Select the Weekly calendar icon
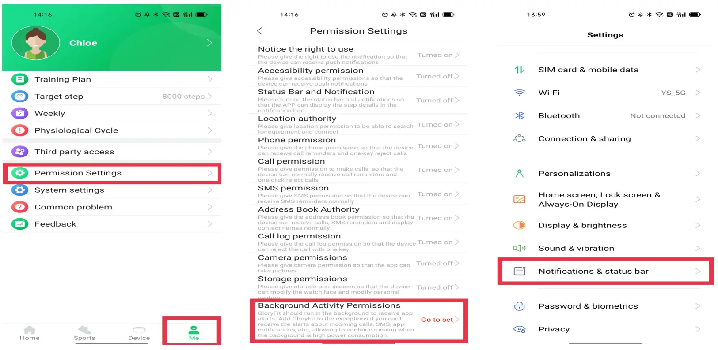Image resolution: width=718 pixels, height=350 pixels. (19, 113)
